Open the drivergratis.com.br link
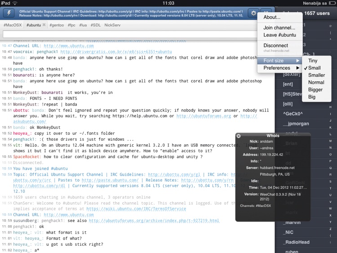Screen dimensions: 337x253 tap(116, 52)
